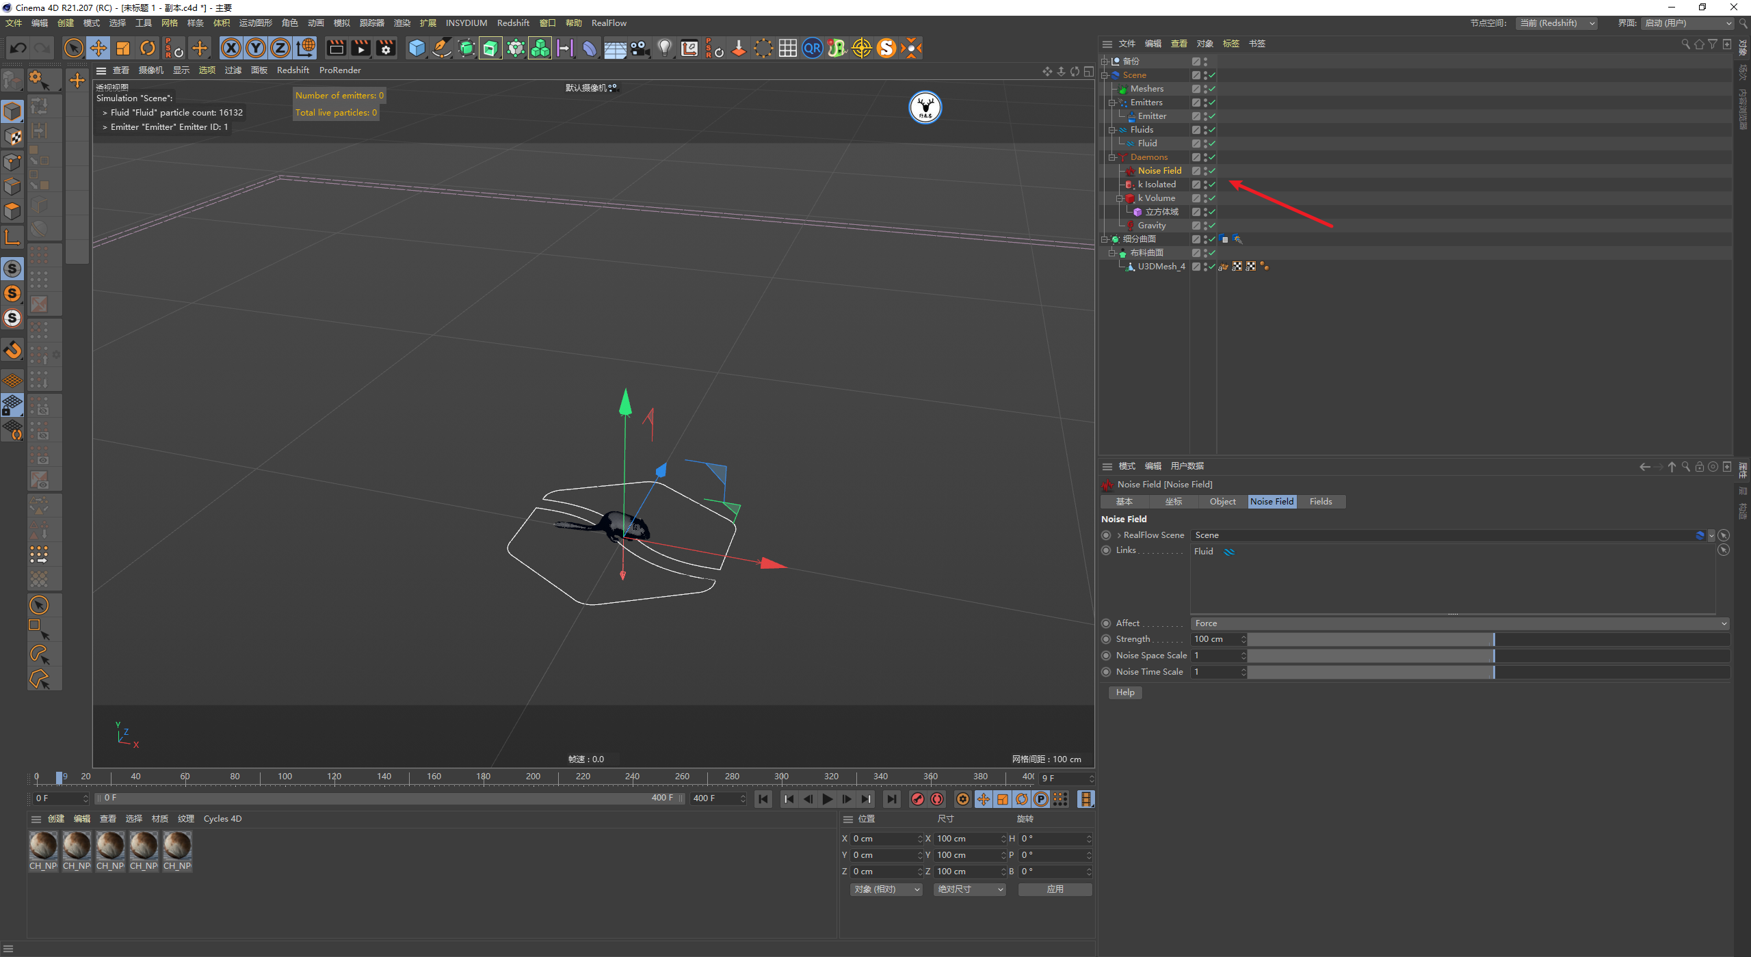
Task: Toggle Strength parameter animation radio circle
Action: (1106, 639)
